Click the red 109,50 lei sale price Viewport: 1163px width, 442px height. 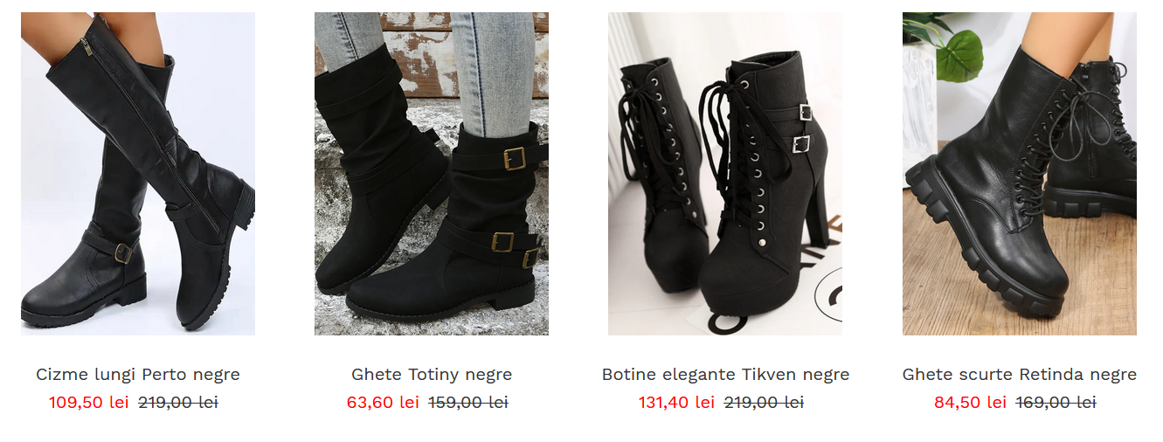(x=89, y=402)
